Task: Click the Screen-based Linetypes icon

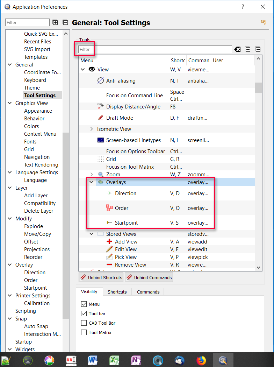Action: (x=101, y=140)
